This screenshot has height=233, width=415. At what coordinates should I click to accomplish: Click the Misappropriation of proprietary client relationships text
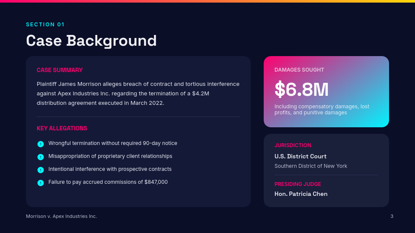pyautogui.click(x=110, y=156)
